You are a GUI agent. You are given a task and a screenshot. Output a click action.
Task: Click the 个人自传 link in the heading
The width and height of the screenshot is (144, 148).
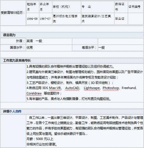pos(15,111)
